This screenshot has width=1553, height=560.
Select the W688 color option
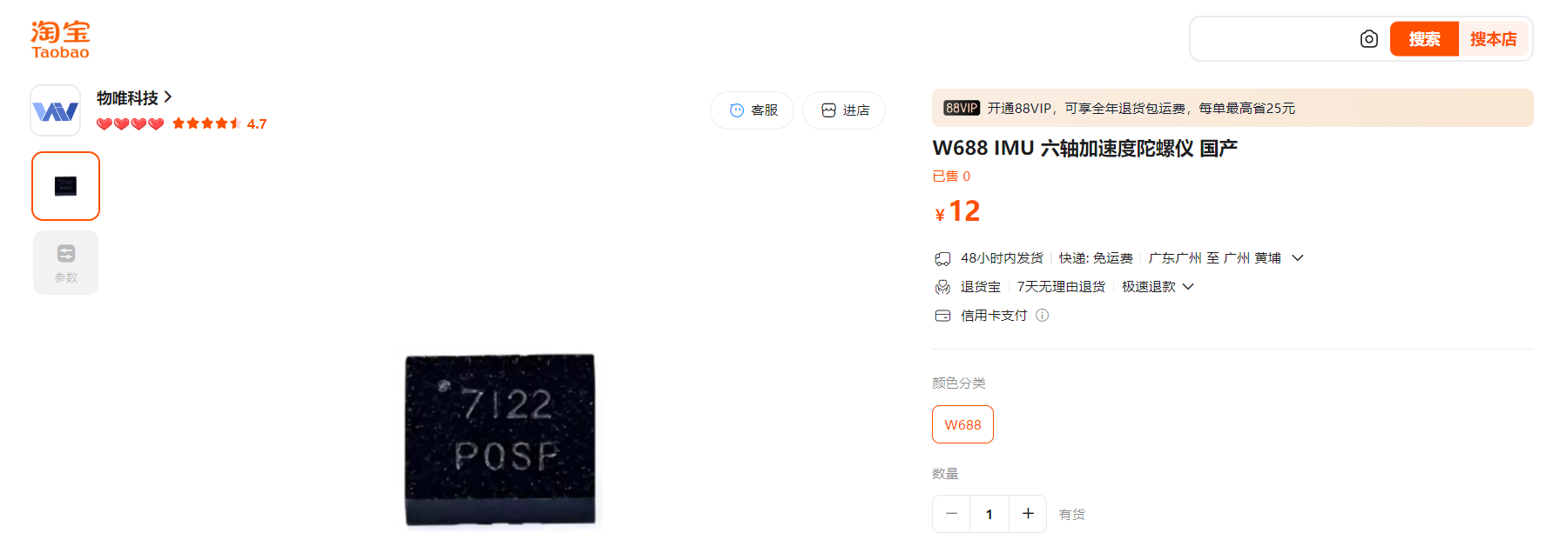point(962,424)
